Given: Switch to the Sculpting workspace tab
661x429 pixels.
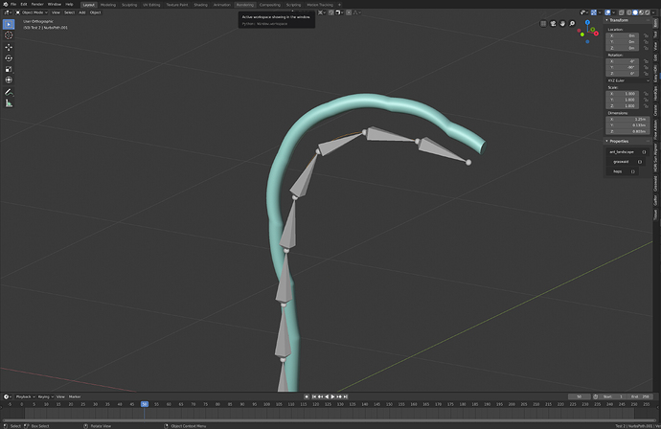Looking at the screenshot, I should 129,5.
